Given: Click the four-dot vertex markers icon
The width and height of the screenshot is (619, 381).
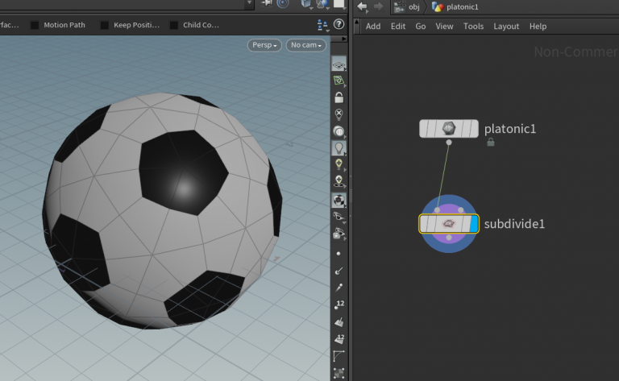Looking at the screenshot, I should point(339,373).
